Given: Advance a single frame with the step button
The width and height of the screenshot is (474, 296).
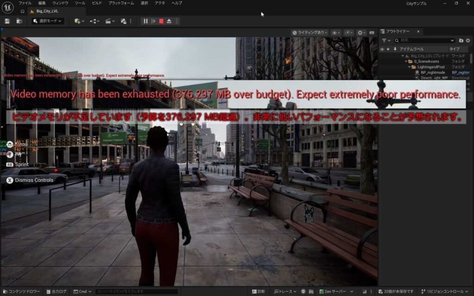Looking at the screenshot, I should coord(153,21).
